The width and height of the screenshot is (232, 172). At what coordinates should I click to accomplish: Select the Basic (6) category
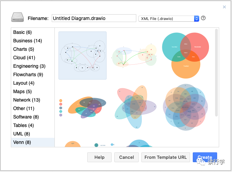point(33,32)
